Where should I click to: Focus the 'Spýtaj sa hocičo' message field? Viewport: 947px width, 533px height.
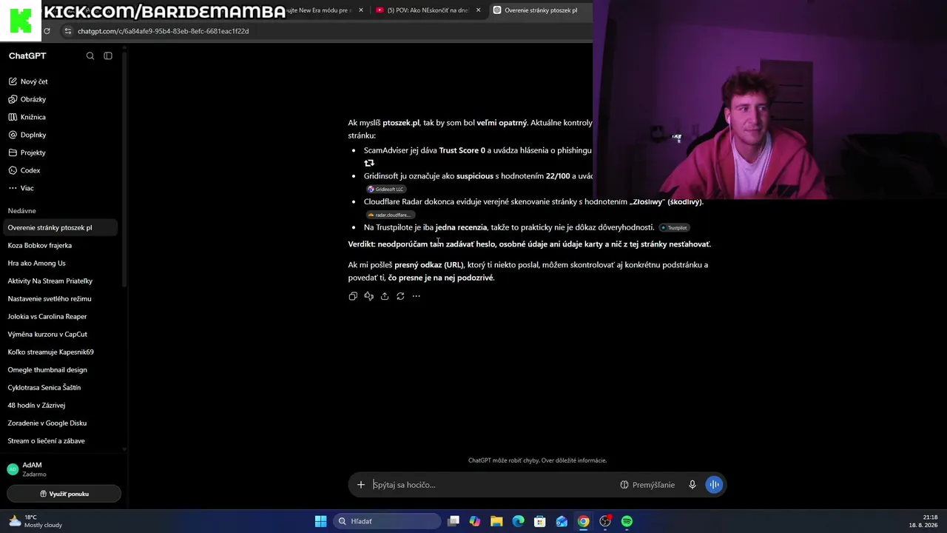tap(492, 485)
